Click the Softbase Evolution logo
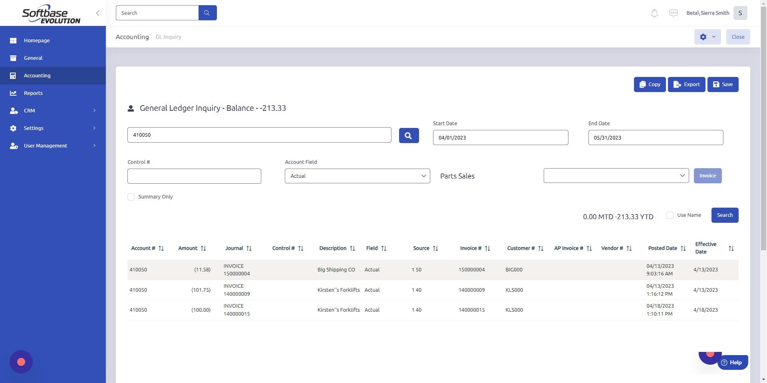 click(x=51, y=14)
